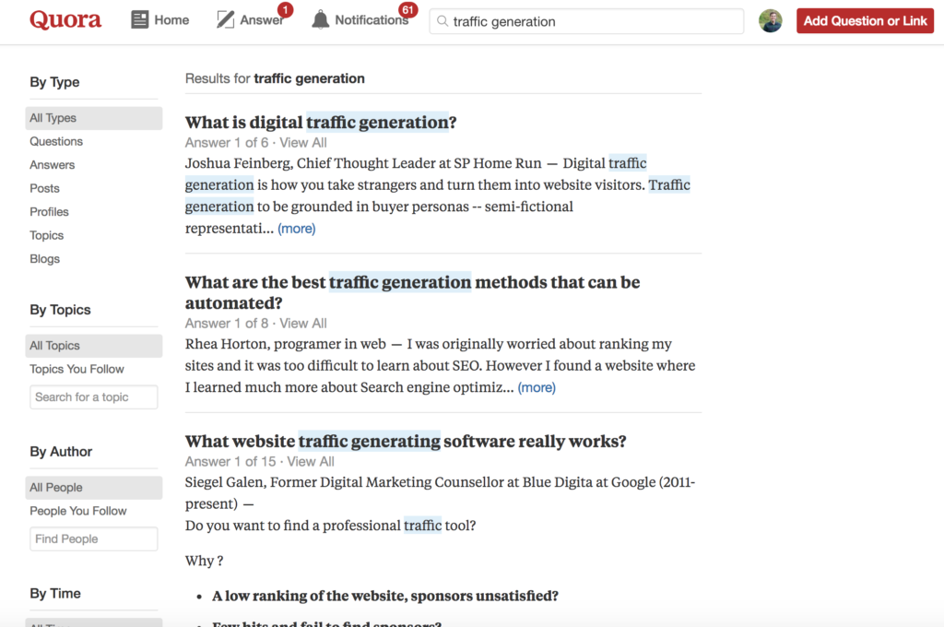The height and width of the screenshot is (627, 944).
Task: Select All Types filter
Action: [94, 118]
